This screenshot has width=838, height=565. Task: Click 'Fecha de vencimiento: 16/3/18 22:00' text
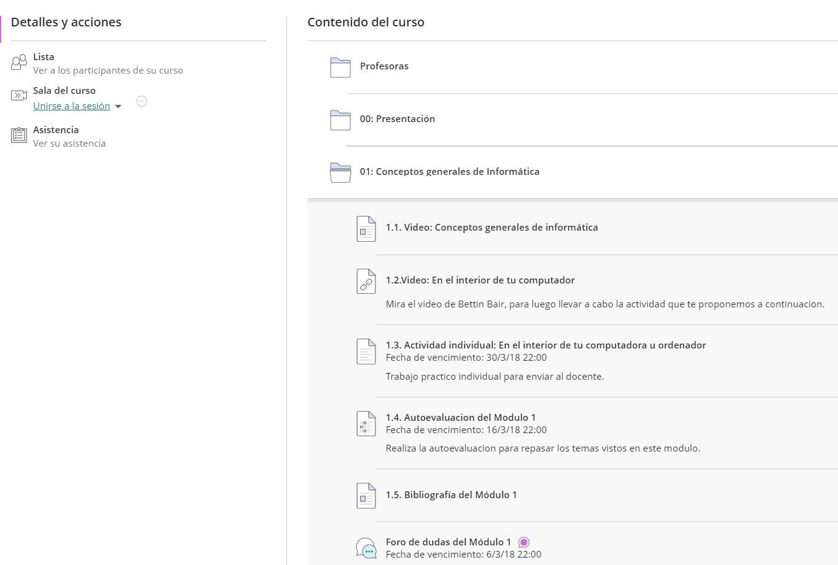[x=466, y=429]
